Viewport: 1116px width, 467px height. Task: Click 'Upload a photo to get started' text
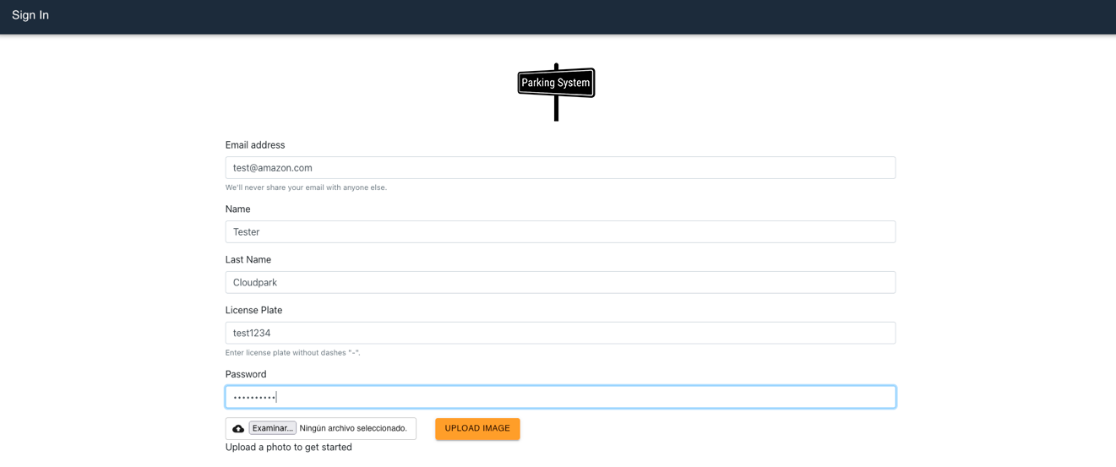click(x=288, y=448)
